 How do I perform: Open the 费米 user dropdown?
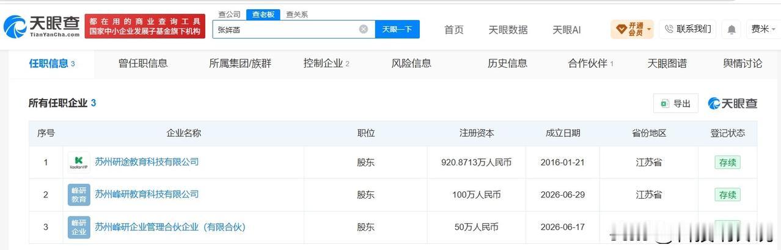pyautogui.click(x=763, y=29)
